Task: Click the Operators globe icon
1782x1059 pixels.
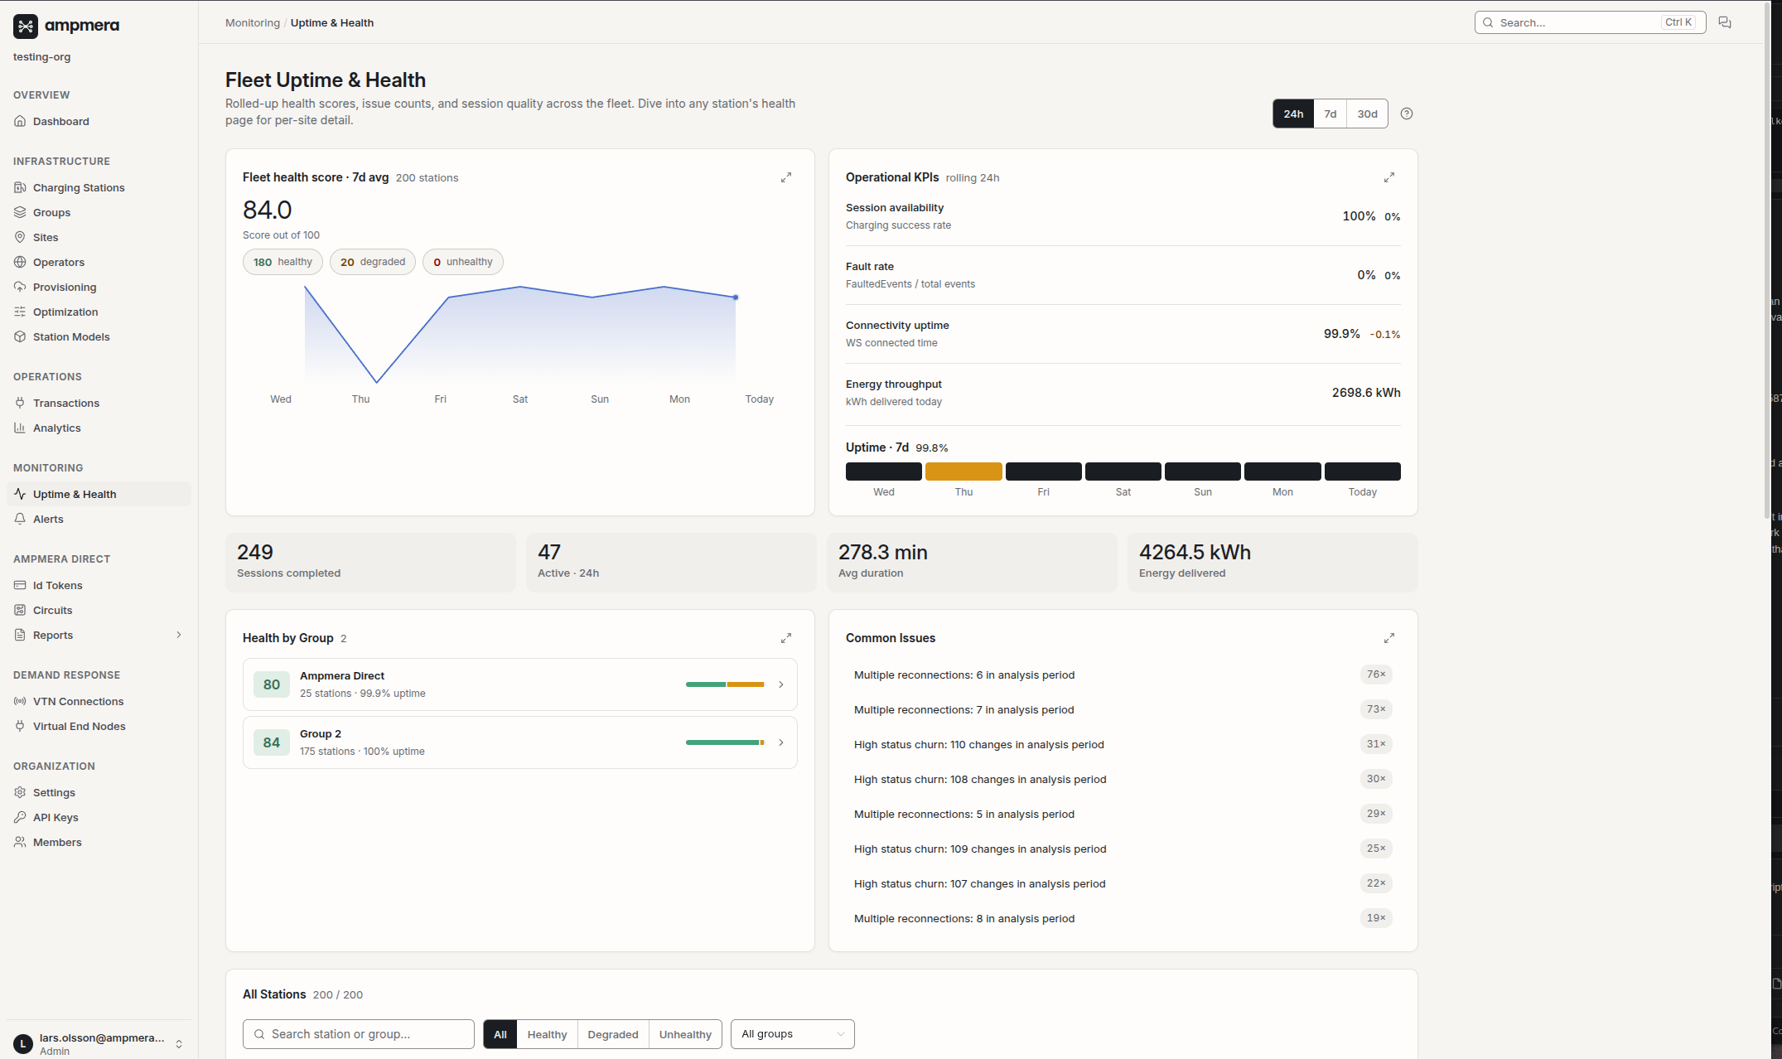Action: point(20,262)
